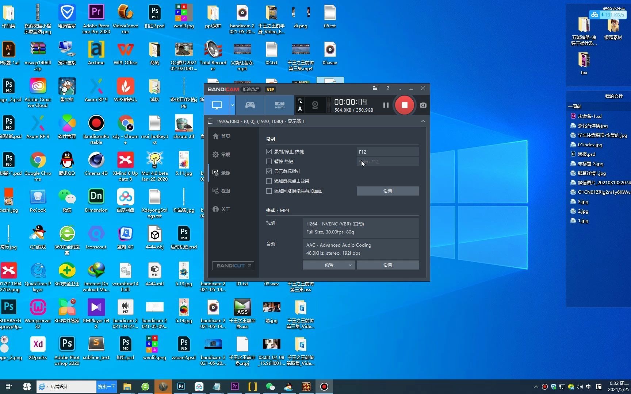Screen dimensions: 631x394
Task: Open Task View on the taskbar
Action: [x=9, y=386]
